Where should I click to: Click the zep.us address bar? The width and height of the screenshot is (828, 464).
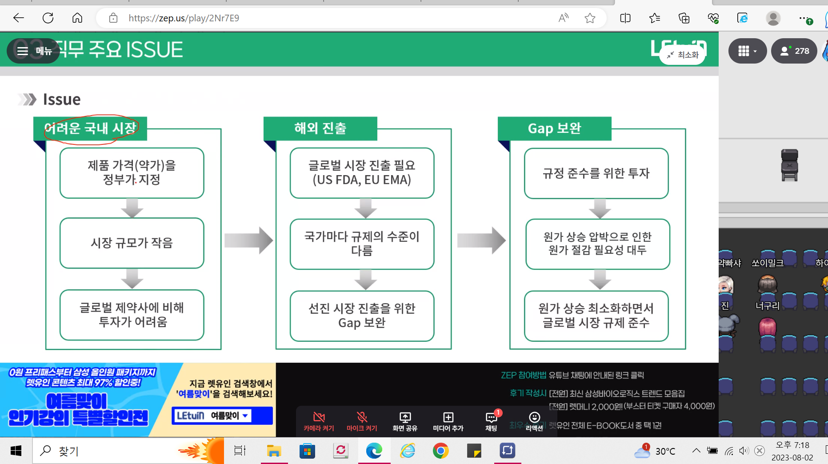pos(311,18)
